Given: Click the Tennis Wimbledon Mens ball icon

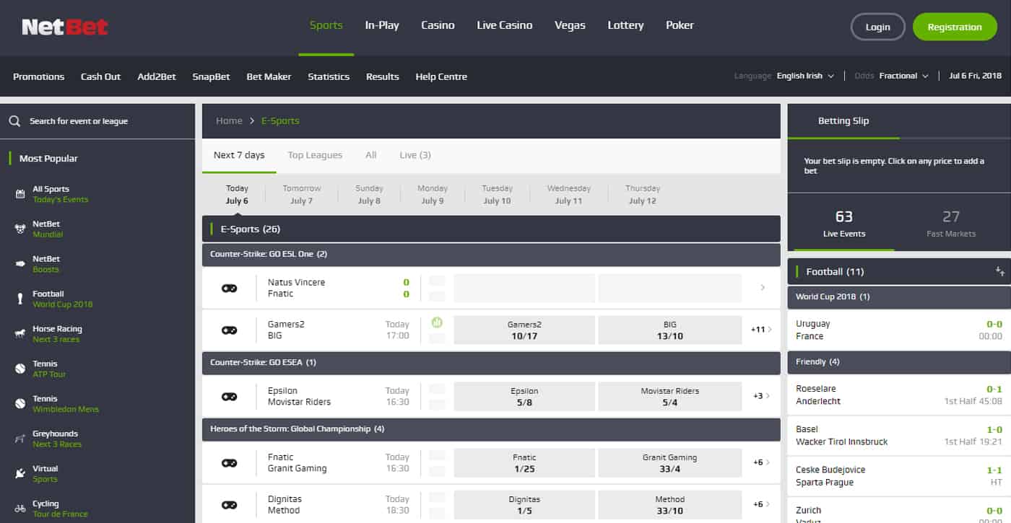Looking at the screenshot, I should (x=20, y=403).
